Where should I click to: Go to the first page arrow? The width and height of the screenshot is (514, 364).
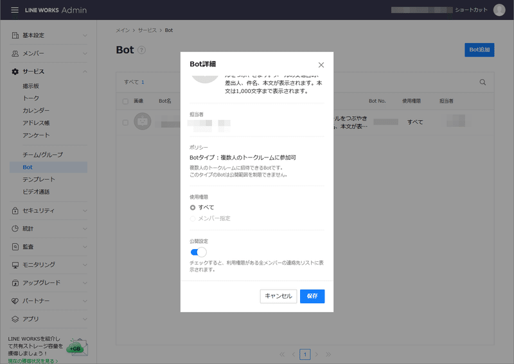[x=282, y=354]
